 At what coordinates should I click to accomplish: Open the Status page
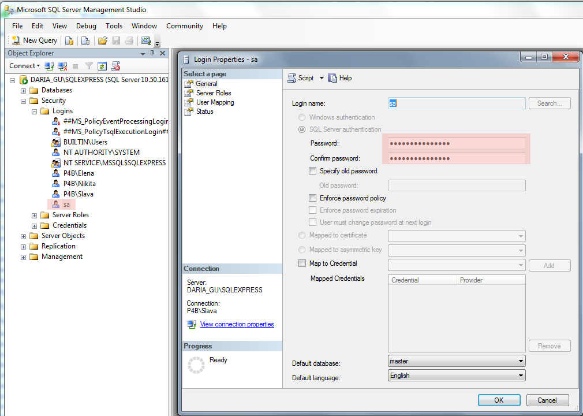tap(204, 112)
